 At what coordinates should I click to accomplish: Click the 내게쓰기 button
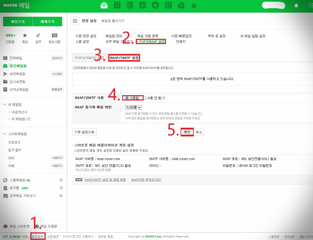47,21
